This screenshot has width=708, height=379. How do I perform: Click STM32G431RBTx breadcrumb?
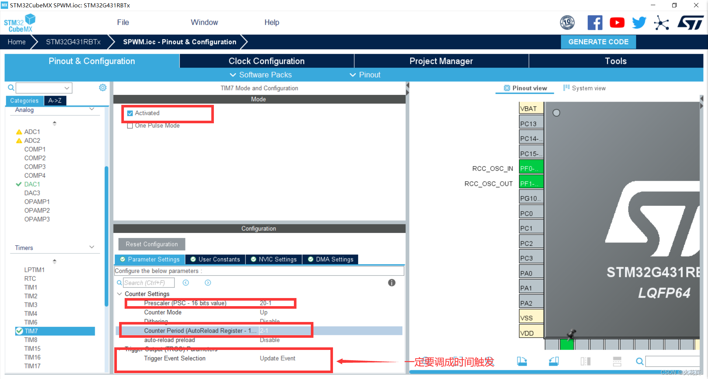73,42
